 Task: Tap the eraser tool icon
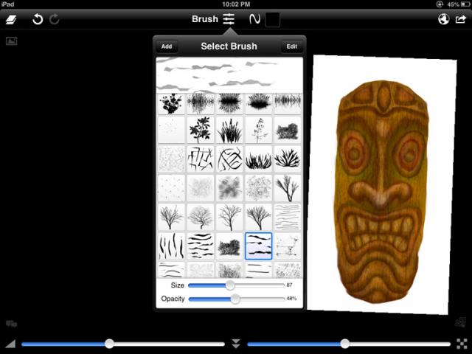click(12, 19)
